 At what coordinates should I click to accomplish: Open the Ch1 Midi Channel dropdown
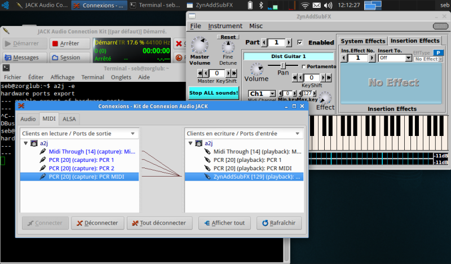tap(262, 94)
